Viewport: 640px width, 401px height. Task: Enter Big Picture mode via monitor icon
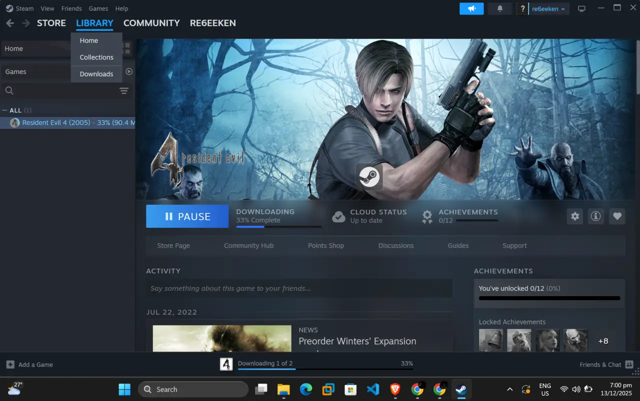581,8
